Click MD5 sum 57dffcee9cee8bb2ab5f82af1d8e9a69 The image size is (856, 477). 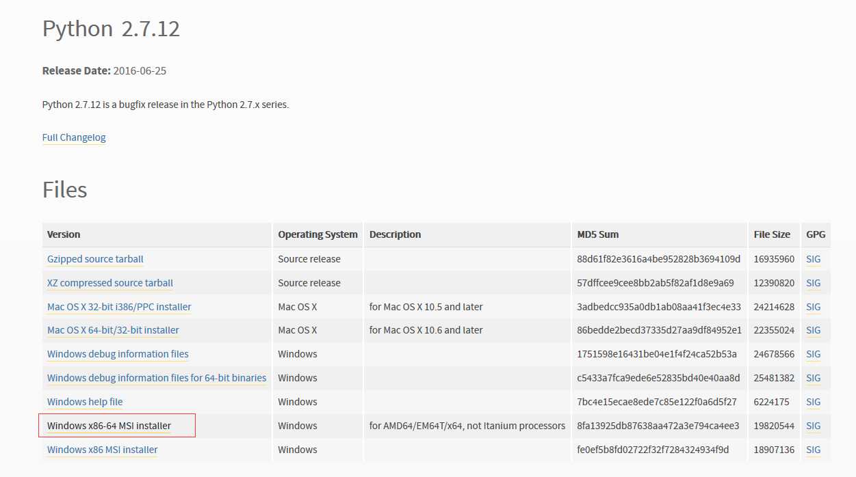click(656, 283)
